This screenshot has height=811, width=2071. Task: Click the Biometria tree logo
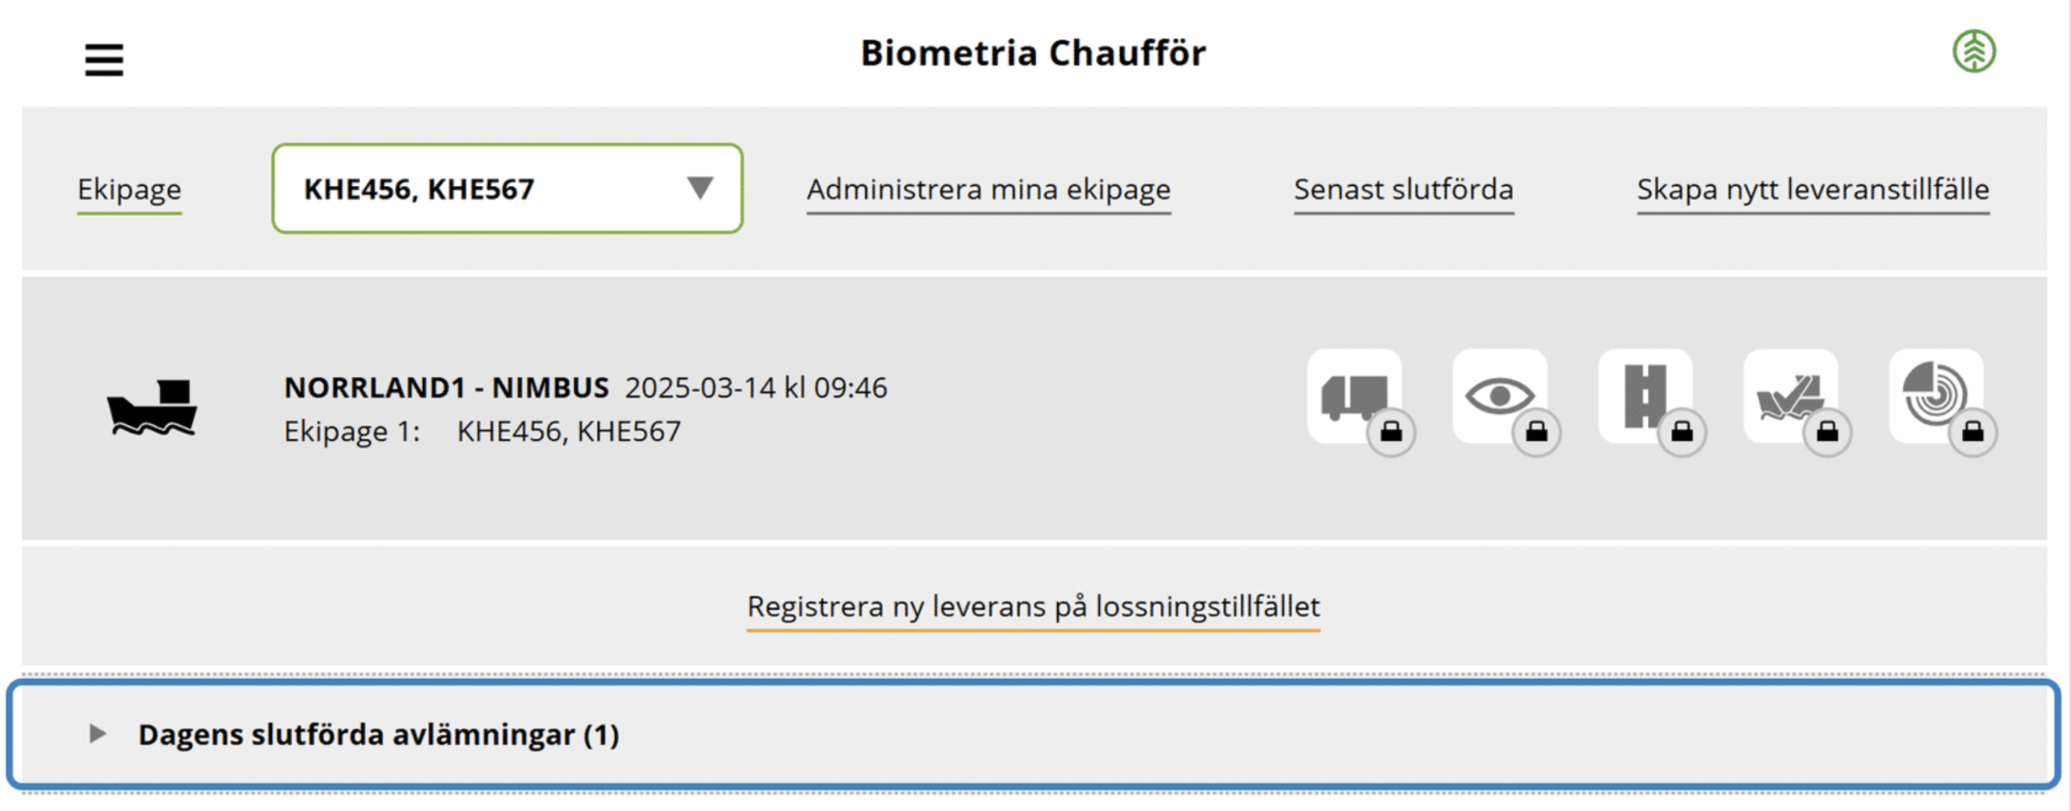click(1974, 52)
